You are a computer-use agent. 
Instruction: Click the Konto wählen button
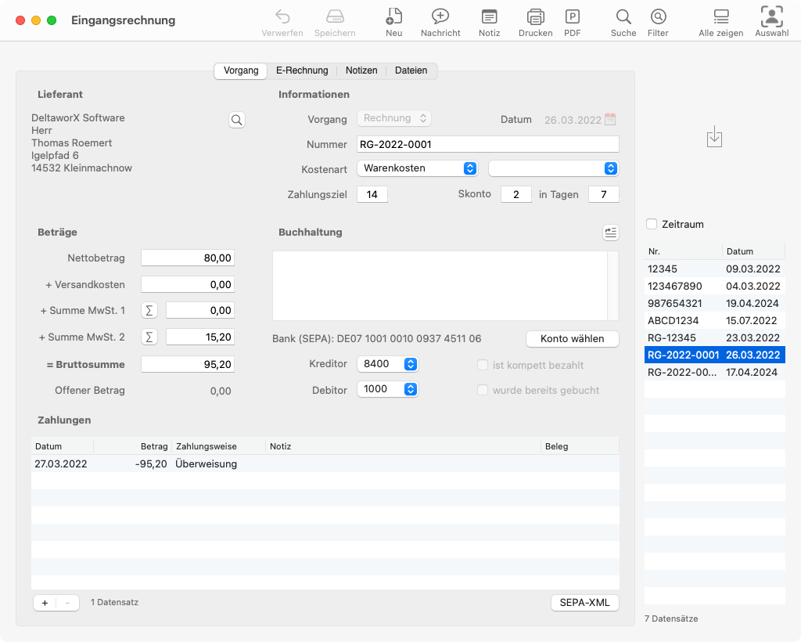pyautogui.click(x=572, y=339)
